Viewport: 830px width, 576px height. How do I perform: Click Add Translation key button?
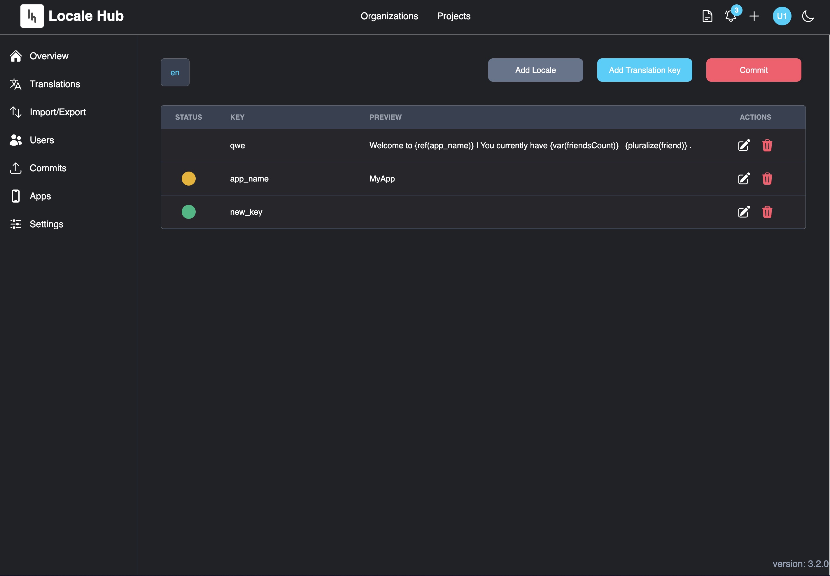pos(644,70)
